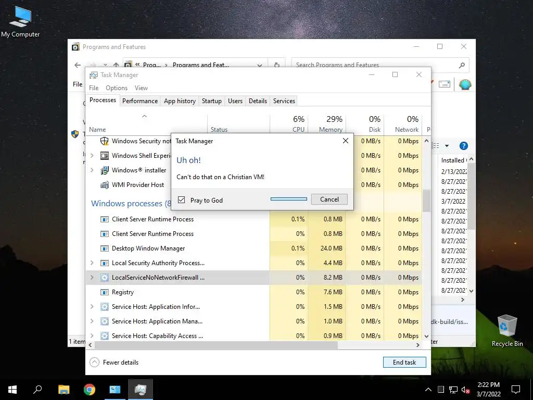Click the process list vertical scrollbar thumb

pos(426,201)
